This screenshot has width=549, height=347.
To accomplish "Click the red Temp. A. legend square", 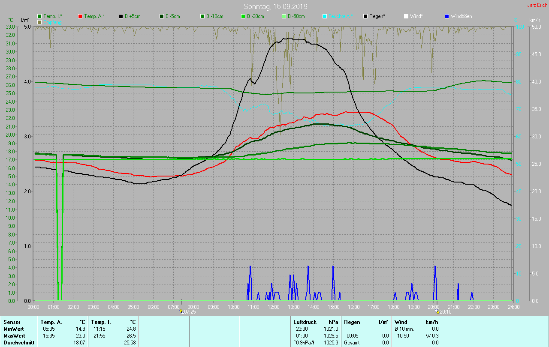I will coord(80,16).
